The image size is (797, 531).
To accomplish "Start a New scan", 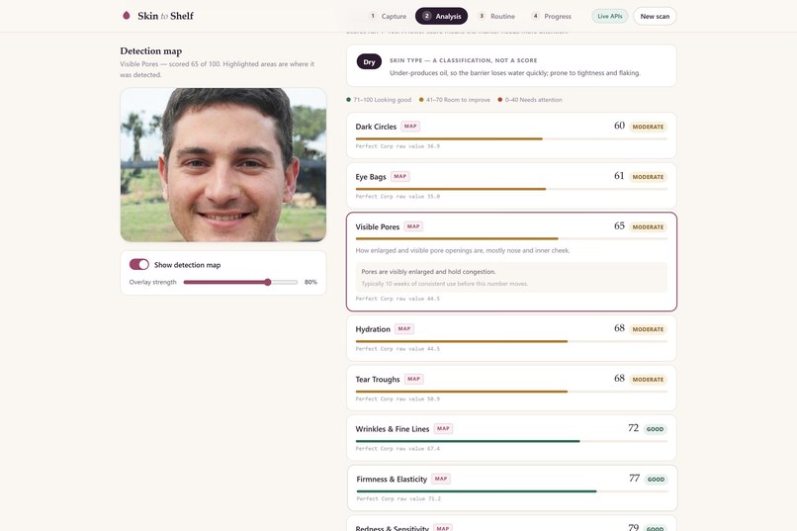I will (x=655, y=16).
